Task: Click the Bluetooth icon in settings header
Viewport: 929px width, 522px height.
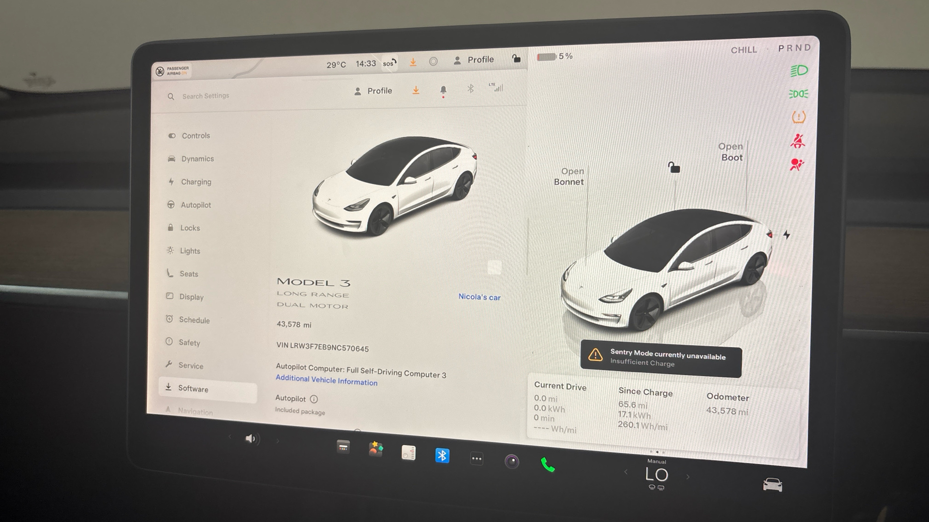Action: click(x=470, y=89)
